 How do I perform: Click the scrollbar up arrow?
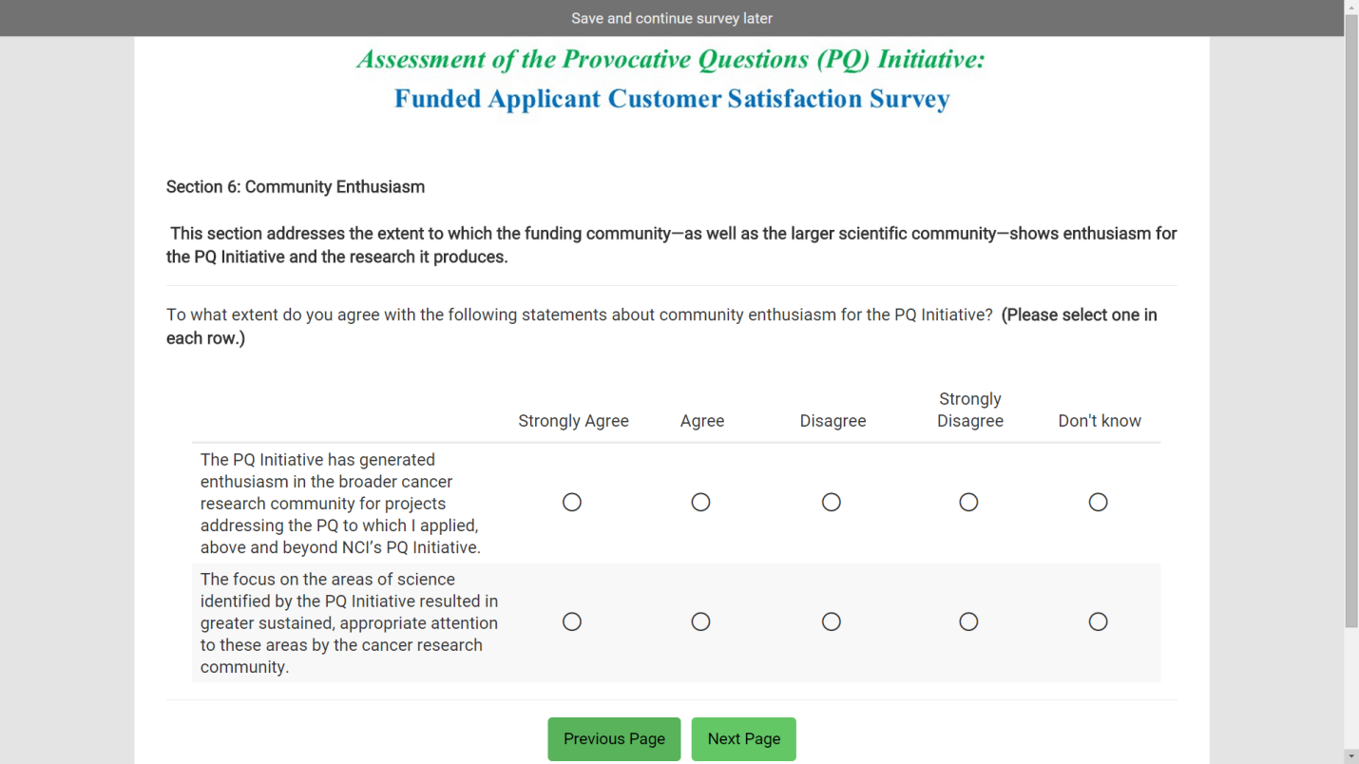point(1351,7)
